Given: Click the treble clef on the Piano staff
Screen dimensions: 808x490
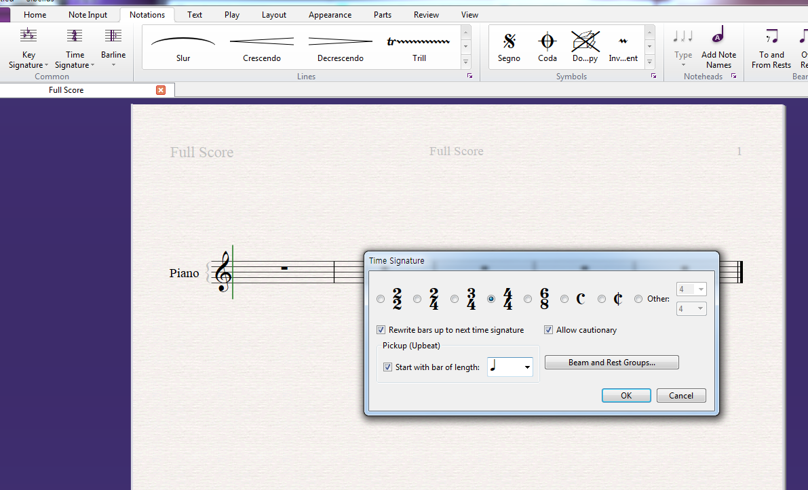Looking at the screenshot, I should 224,272.
